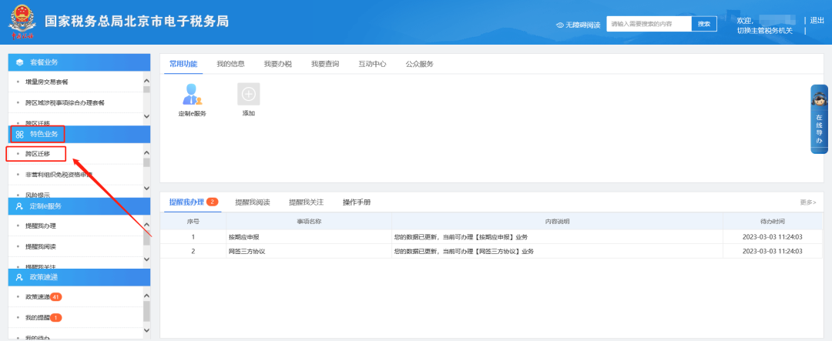
Task: Click the 添加 plus icon tile
Action: point(248,94)
